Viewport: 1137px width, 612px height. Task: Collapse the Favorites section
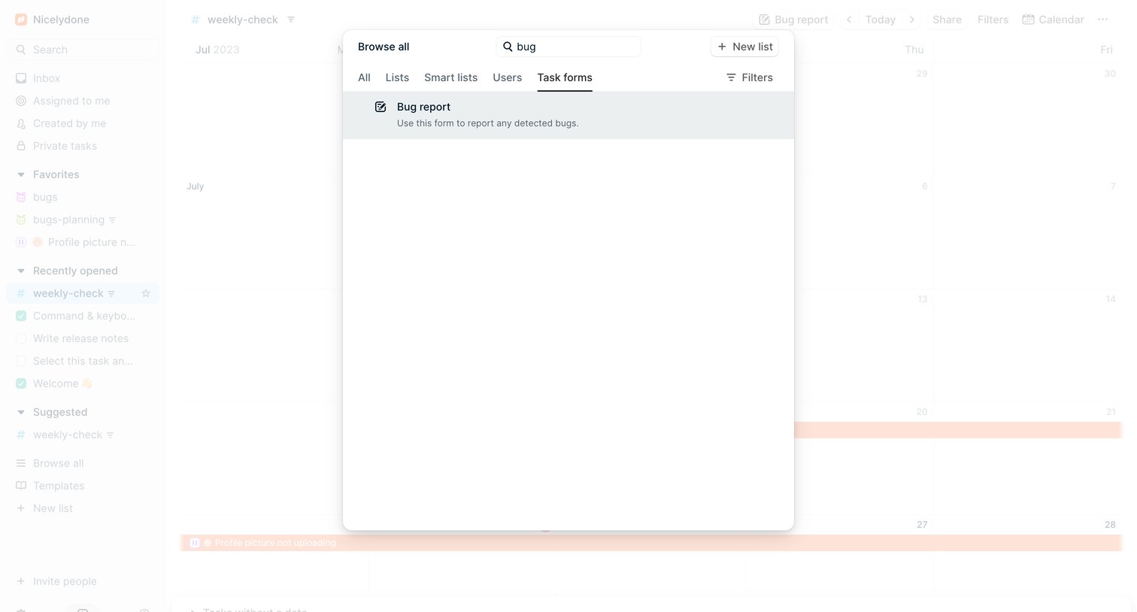[x=21, y=174]
